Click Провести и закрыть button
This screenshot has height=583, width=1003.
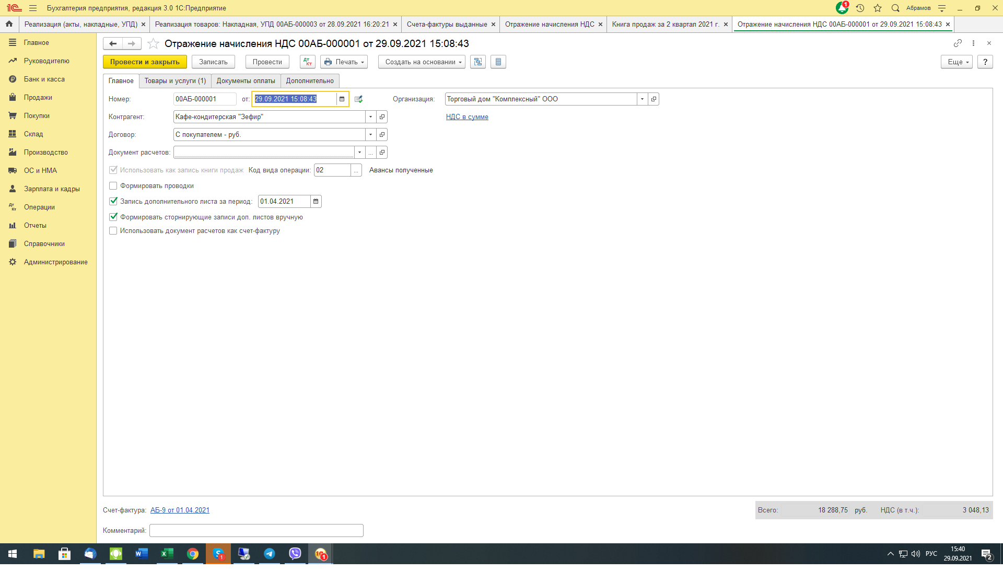(x=145, y=62)
